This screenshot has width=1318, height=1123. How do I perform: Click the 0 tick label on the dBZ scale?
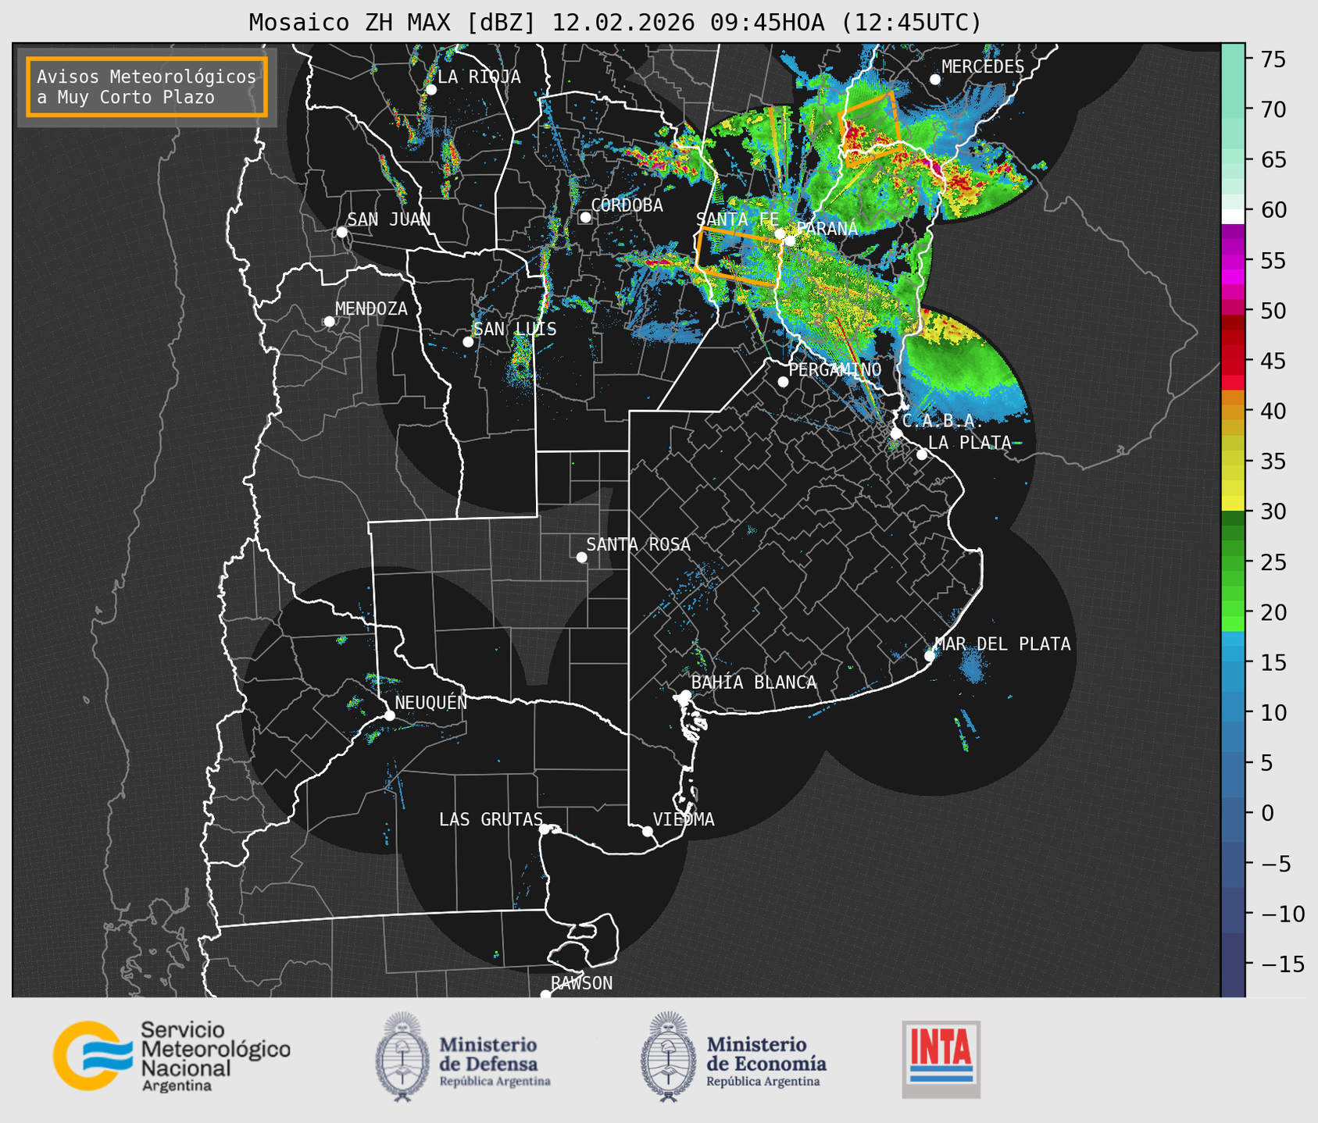pos(1266,813)
